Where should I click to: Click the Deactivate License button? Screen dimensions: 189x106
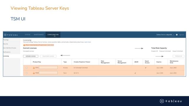coord(48,56)
